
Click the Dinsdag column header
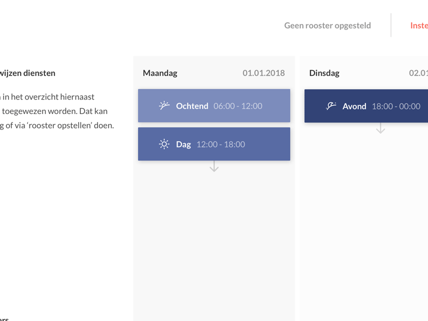click(x=324, y=73)
